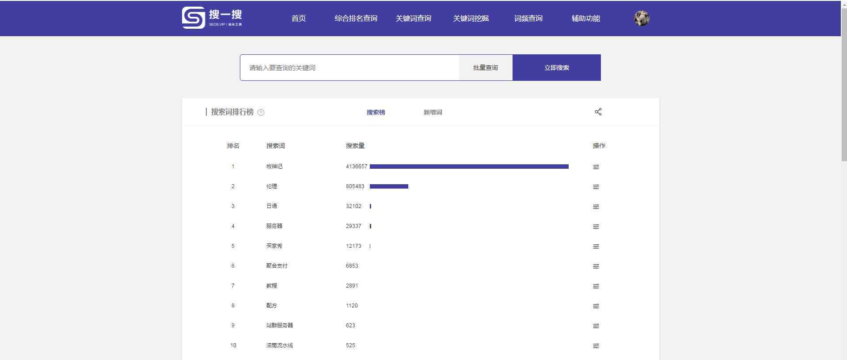847x360 pixels.
Task: Select the 搜索榜 tab
Action: coord(376,112)
